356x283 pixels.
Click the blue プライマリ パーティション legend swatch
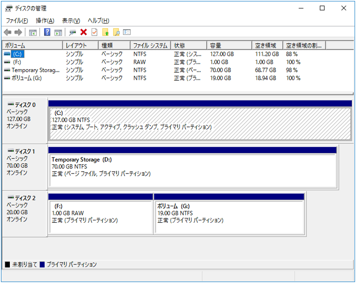[x=42, y=265]
